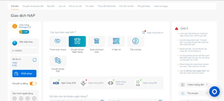Choose the Chuyển Khoản Ngân Hàng option
This screenshot has height=101, width=224.
[x=77, y=41]
